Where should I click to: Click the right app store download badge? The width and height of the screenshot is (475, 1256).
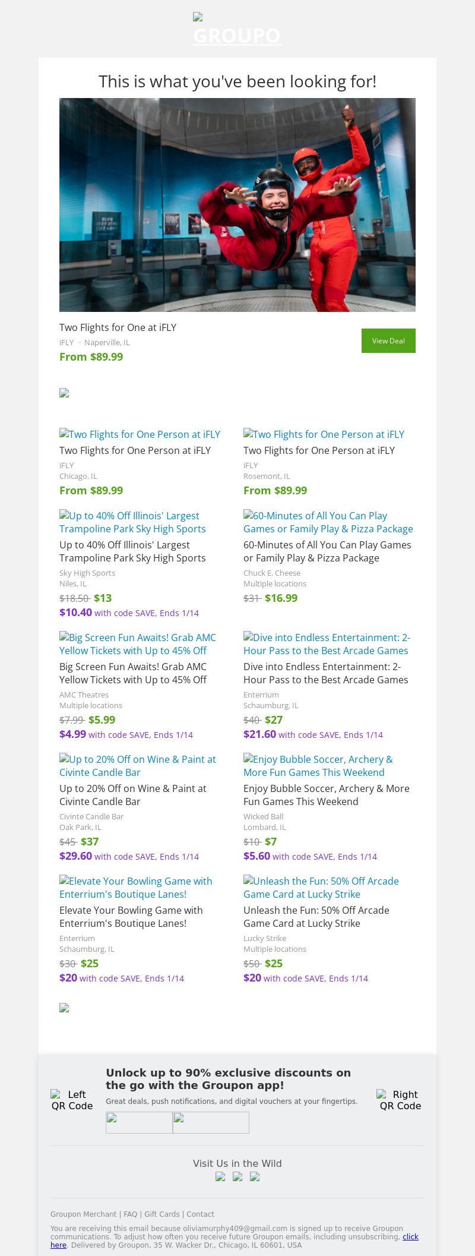point(211,1122)
